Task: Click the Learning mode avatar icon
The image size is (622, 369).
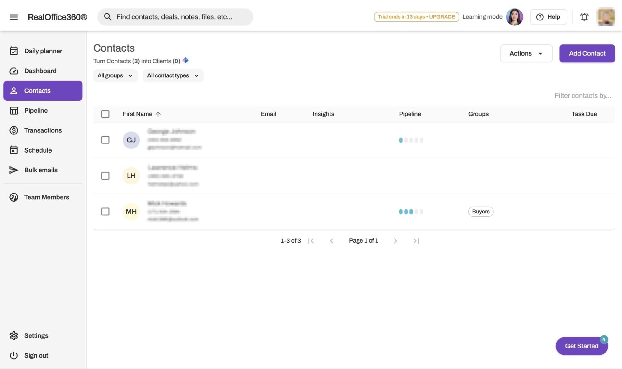Action: point(514,17)
